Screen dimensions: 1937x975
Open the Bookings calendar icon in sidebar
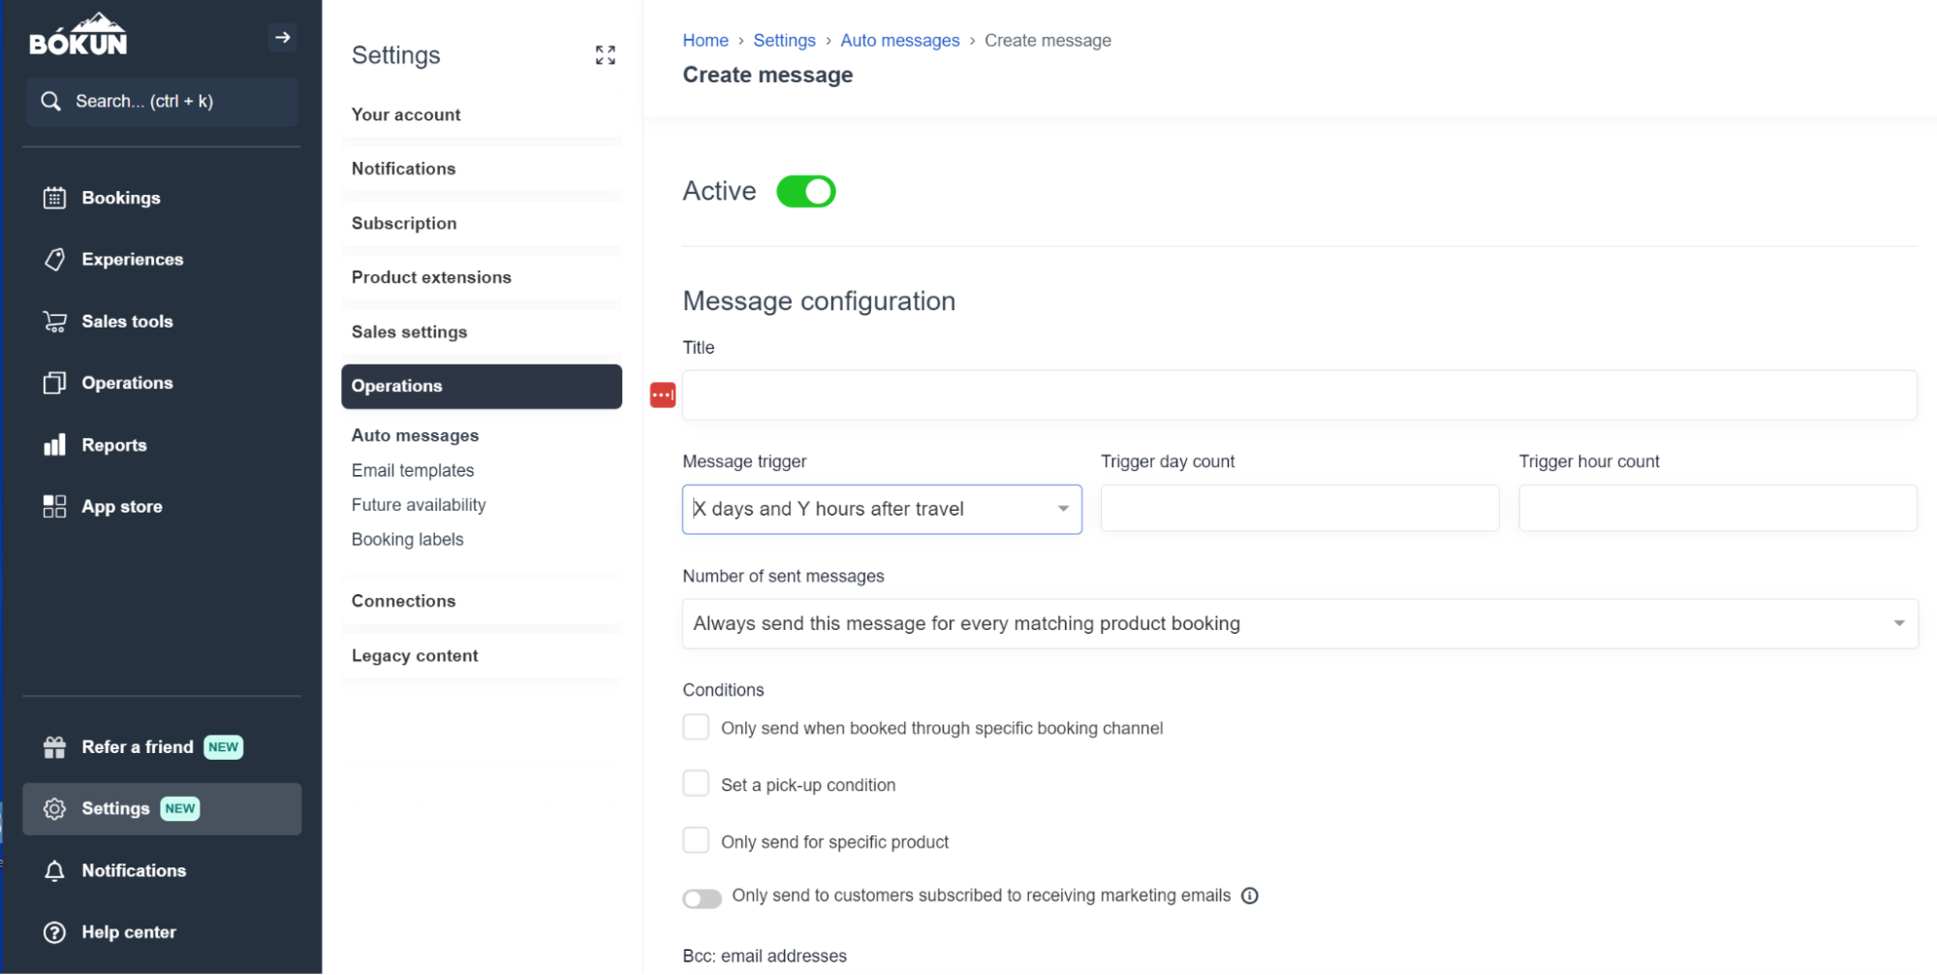[54, 197]
